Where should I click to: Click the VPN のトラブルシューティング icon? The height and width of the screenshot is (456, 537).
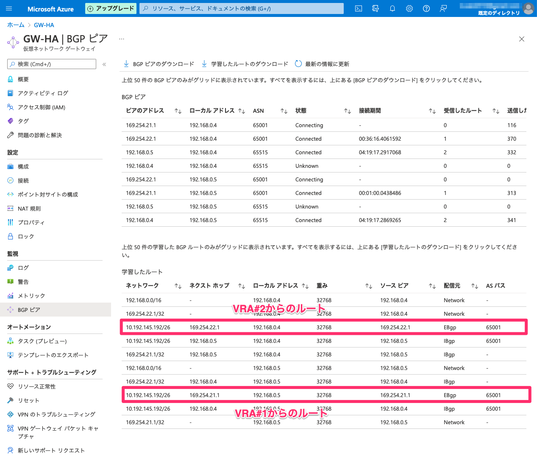coord(11,414)
